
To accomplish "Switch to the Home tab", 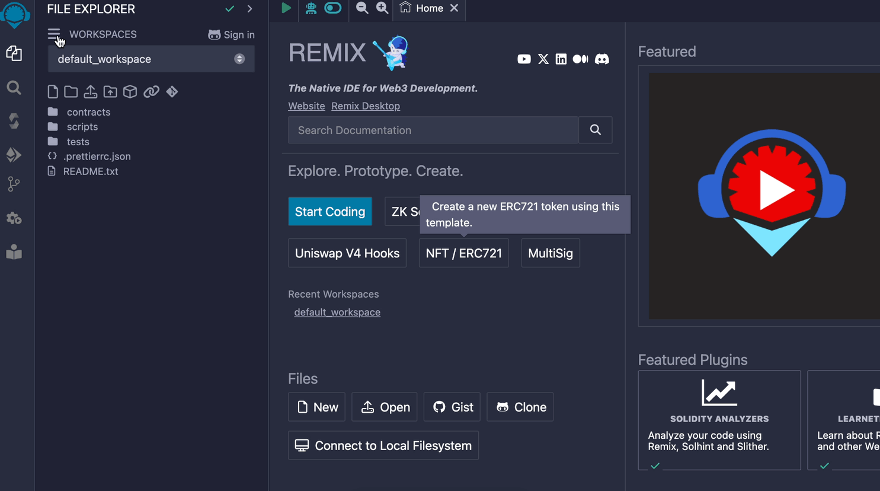I will coord(429,8).
